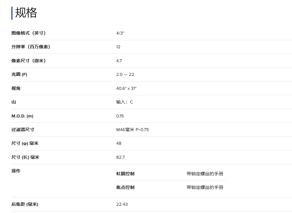Click the 视角 row label

click(16, 88)
